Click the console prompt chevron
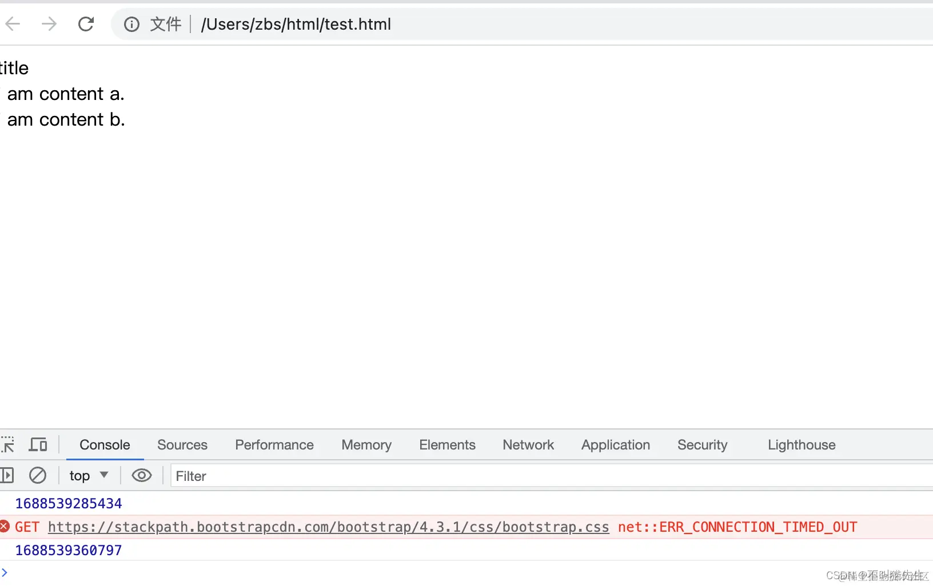This screenshot has width=933, height=586. click(5, 572)
